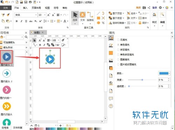Switch to the 符号 ribbon tab
Screen dimensions: 175x130
coord(56,8)
